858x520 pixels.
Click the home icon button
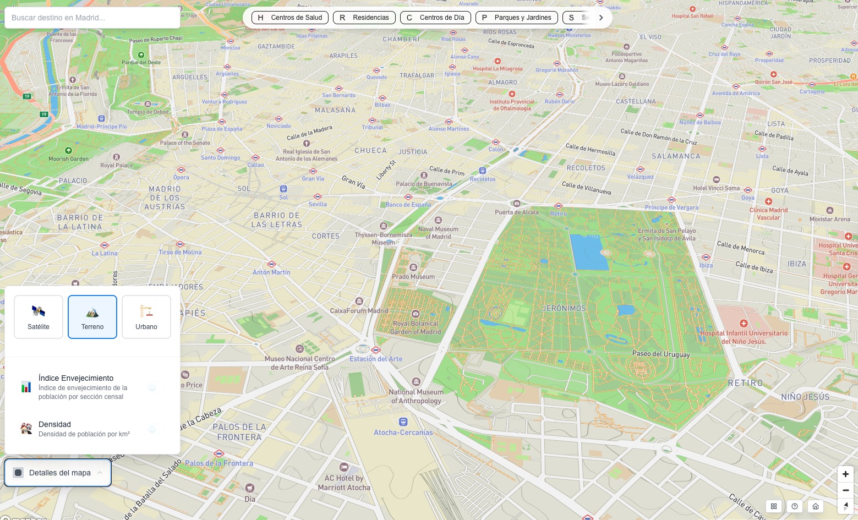coord(816,506)
